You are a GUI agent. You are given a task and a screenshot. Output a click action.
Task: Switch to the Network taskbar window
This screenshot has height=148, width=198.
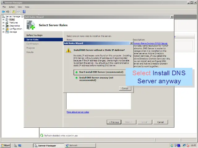click(80, 146)
